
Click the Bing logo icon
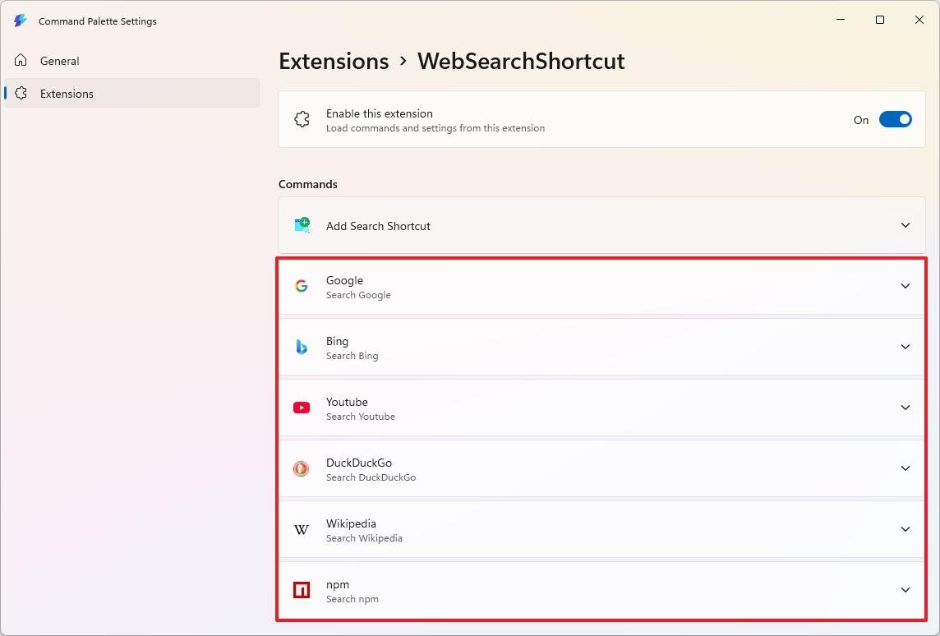pyautogui.click(x=302, y=346)
